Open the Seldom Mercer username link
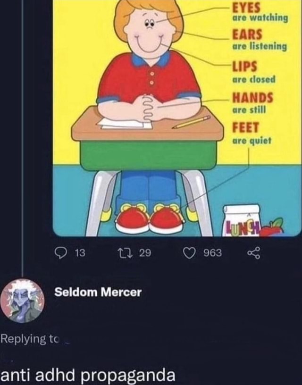 (x=98, y=292)
